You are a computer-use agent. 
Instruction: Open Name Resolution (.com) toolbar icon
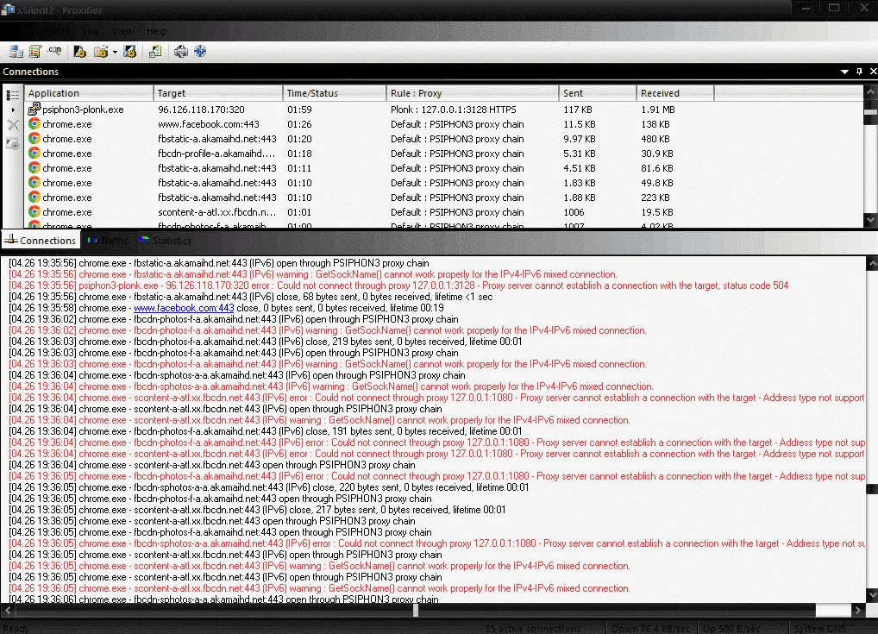[x=54, y=52]
